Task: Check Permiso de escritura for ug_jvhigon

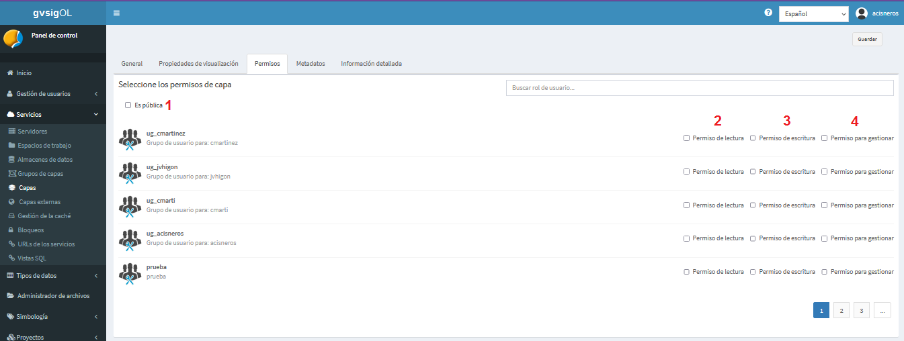Action: point(753,171)
